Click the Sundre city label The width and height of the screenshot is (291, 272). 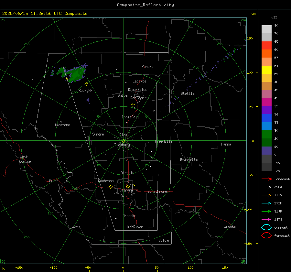[x=98, y=134]
